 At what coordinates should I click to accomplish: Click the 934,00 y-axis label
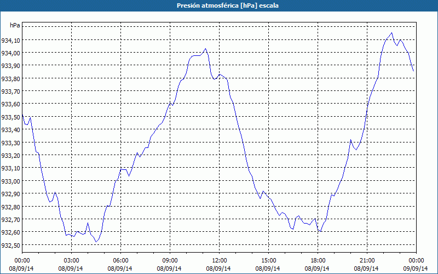(x=10, y=53)
